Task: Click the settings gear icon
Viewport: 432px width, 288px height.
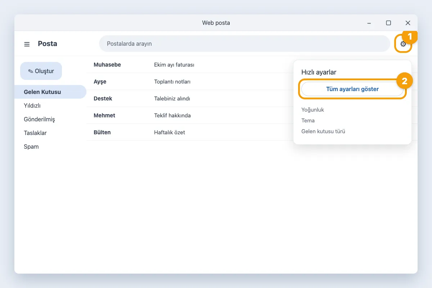Action: [x=403, y=44]
